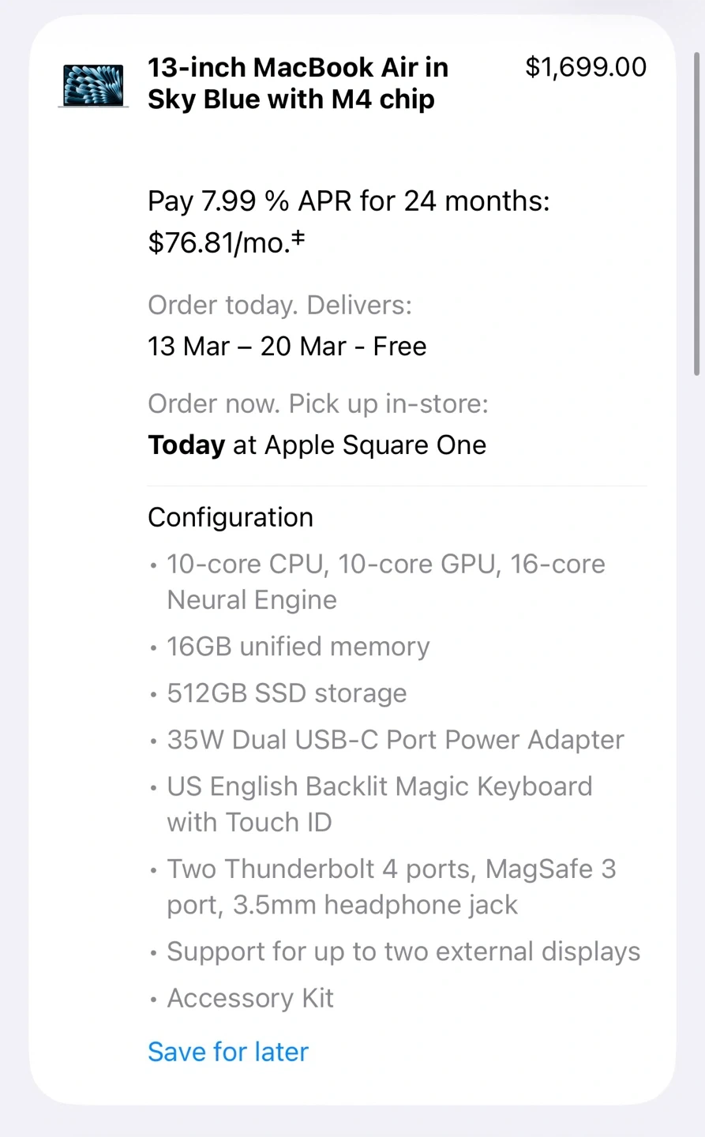Click the $76.81/mo. monthly payment amount
Viewport: 705px width, 1137px height.
(219, 242)
